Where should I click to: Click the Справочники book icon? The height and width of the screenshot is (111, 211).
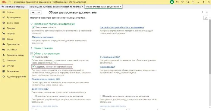pyautogui.click(x=4, y=71)
